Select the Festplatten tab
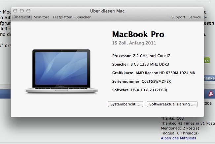The image size is (215, 144). [x=62, y=17]
